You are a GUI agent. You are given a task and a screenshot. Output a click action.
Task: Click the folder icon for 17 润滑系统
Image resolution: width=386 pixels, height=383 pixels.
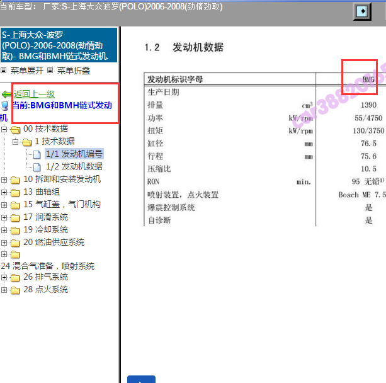click(15, 218)
